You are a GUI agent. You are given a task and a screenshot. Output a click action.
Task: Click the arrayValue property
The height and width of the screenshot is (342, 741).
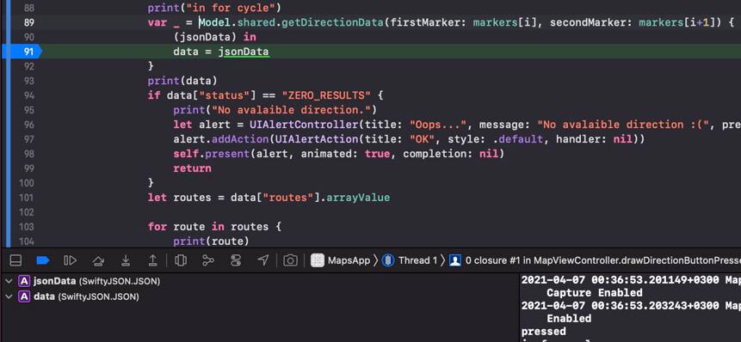[358, 197]
